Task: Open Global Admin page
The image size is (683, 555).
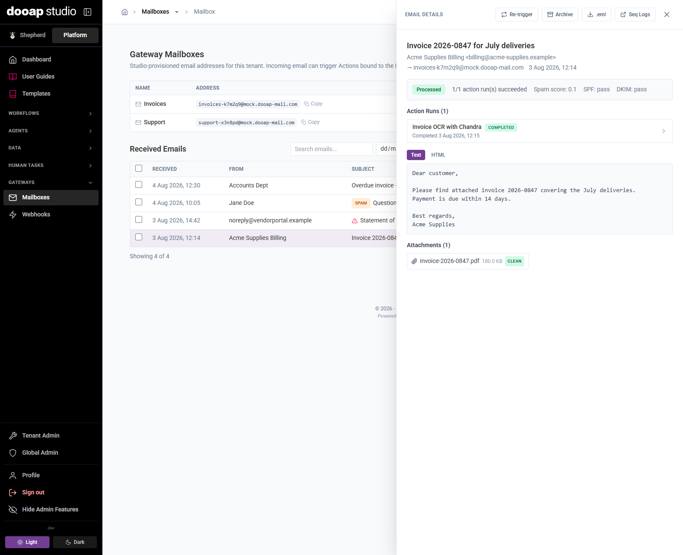Action: [x=51, y=453]
